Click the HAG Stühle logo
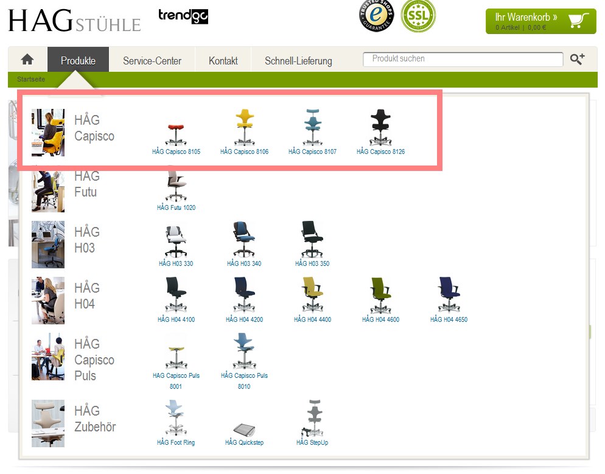The image size is (605, 474). click(74, 21)
